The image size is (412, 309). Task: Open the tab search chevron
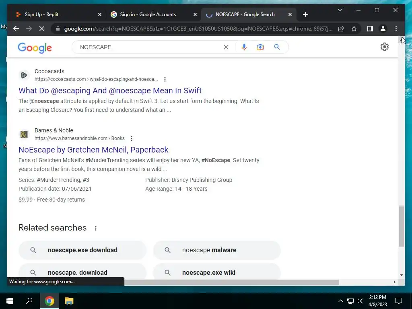(x=340, y=10)
